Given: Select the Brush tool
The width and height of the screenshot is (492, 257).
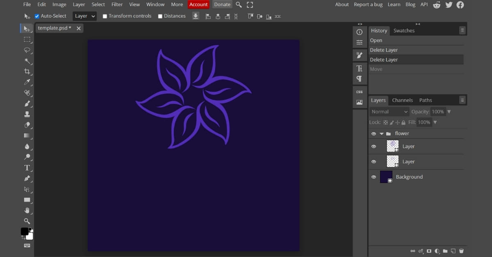Looking at the screenshot, I should [27, 104].
